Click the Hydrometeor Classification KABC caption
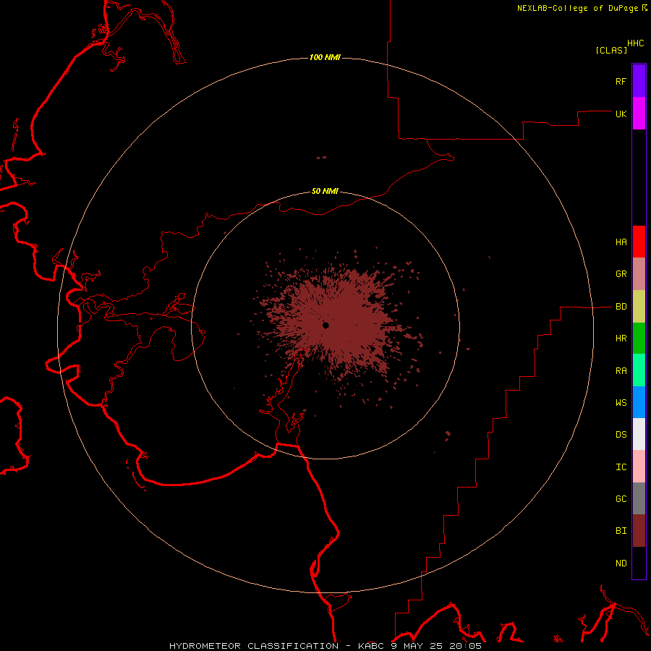 click(325, 646)
